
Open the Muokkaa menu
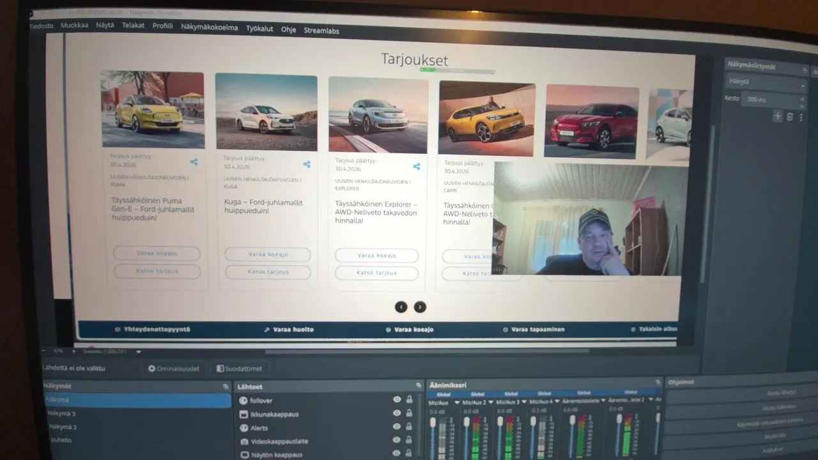75,26
